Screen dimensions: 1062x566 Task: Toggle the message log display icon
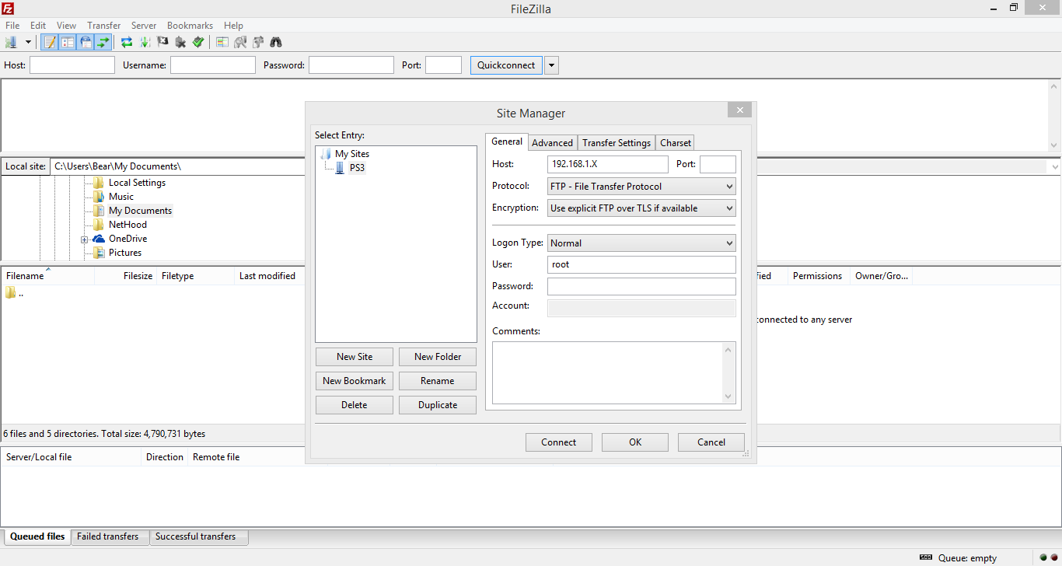point(50,42)
